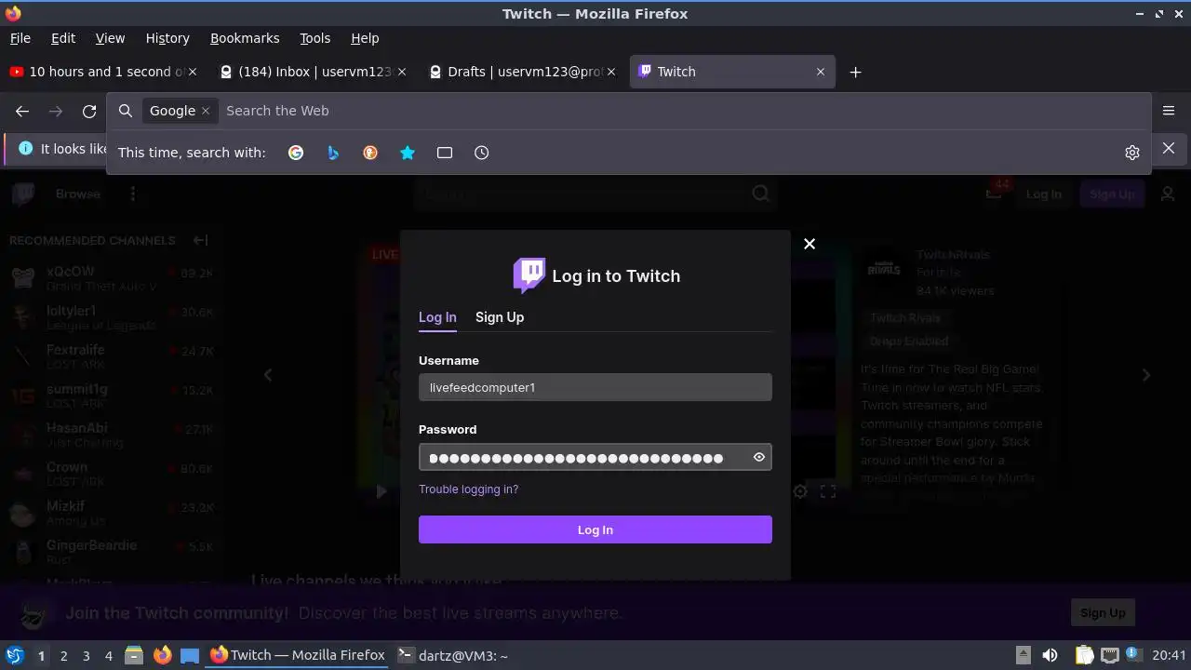Open stream player settings gear
This screenshot has width=1191, height=670.
click(x=800, y=491)
